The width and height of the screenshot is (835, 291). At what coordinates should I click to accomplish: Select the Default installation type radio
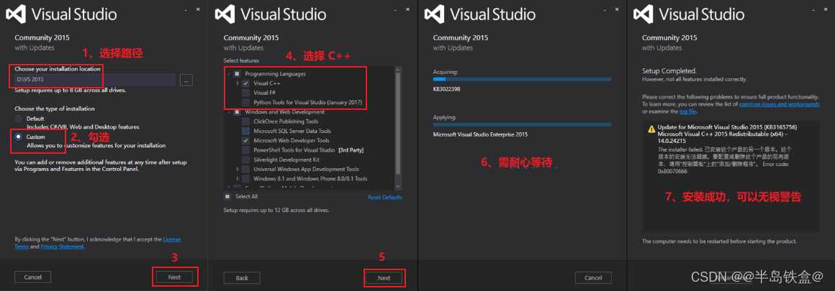coord(19,118)
